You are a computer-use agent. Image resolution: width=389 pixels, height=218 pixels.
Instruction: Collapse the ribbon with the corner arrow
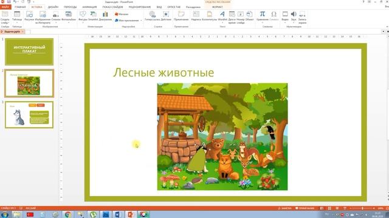coord(387,27)
